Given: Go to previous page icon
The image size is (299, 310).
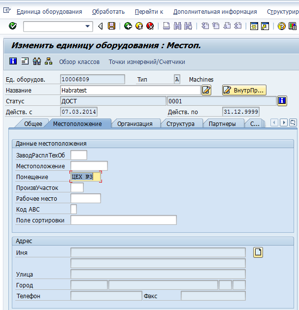Looking at the screenshot, I should [x=216, y=26].
